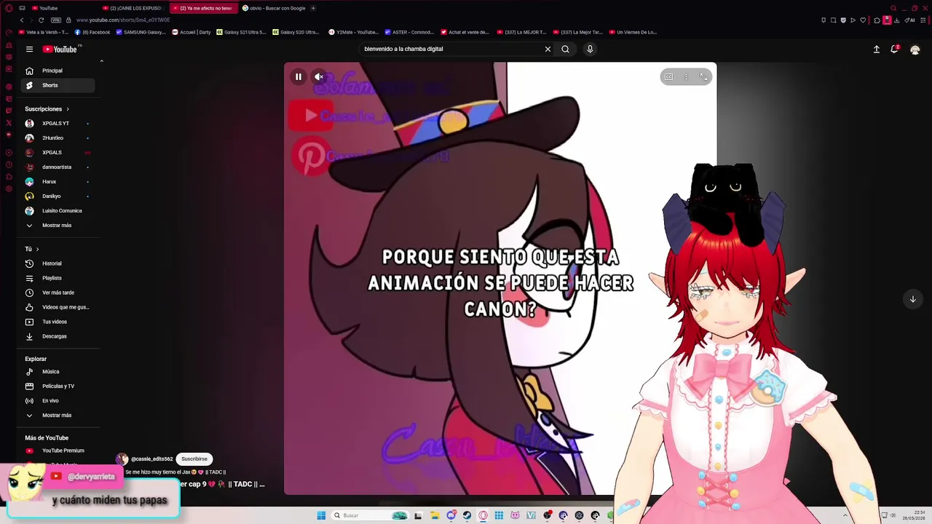
Task: Open Historial from sidebar
Action: click(58, 263)
